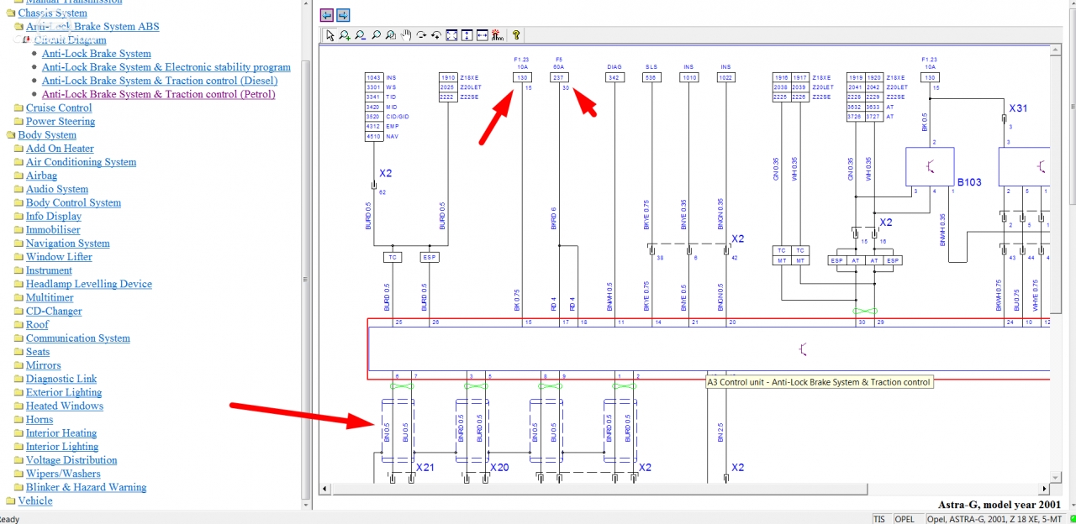Open the Interior Lighting link
This screenshot has width=1076, height=524.
[x=62, y=447]
